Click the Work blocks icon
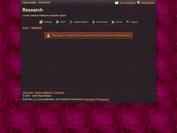 pyautogui.click(x=57, y=22)
